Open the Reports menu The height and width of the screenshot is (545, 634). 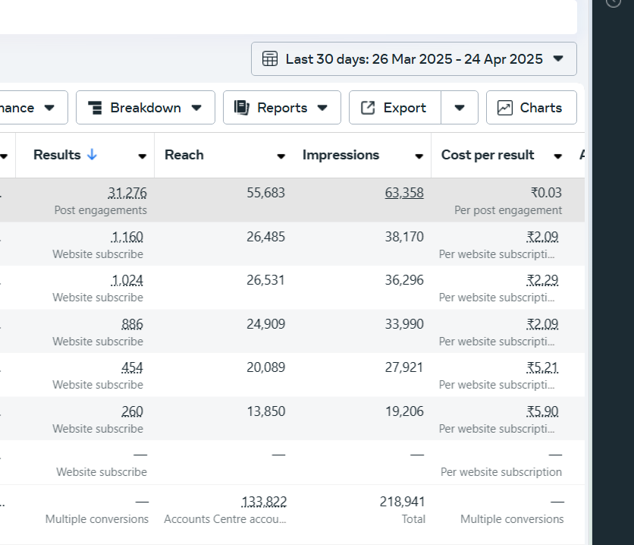point(281,108)
